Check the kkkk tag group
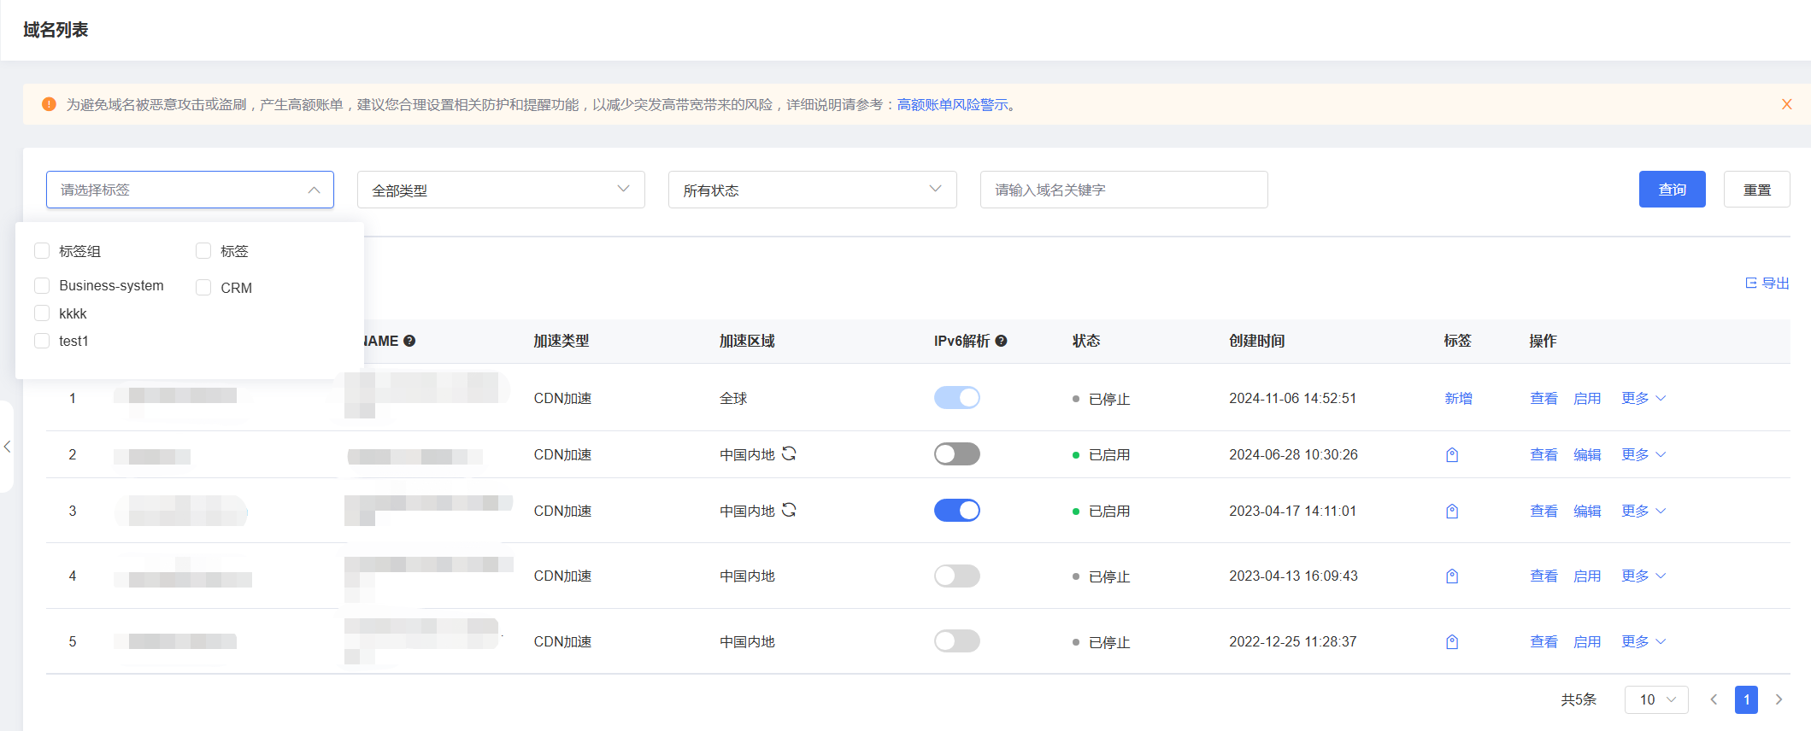The image size is (1811, 731). pos(42,313)
